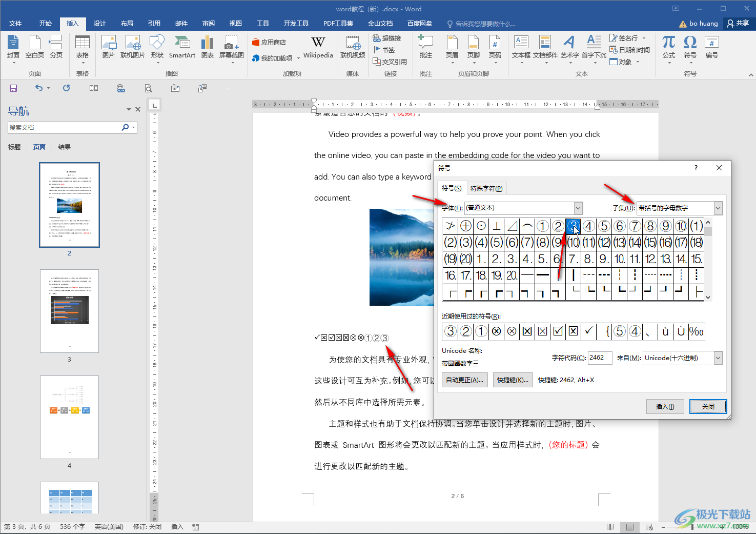This screenshot has height=534, width=756.
Task: Open the subset (子集) dropdown
Action: (718, 208)
